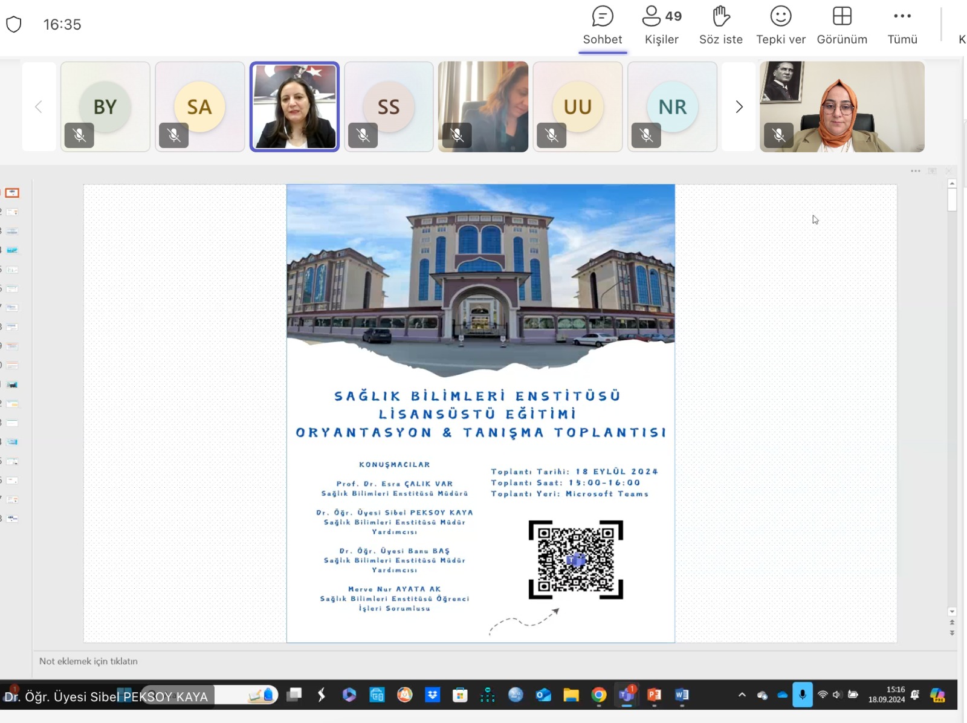Click muted mic on SA tile
This screenshot has width=967, height=723.
pos(174,135)
